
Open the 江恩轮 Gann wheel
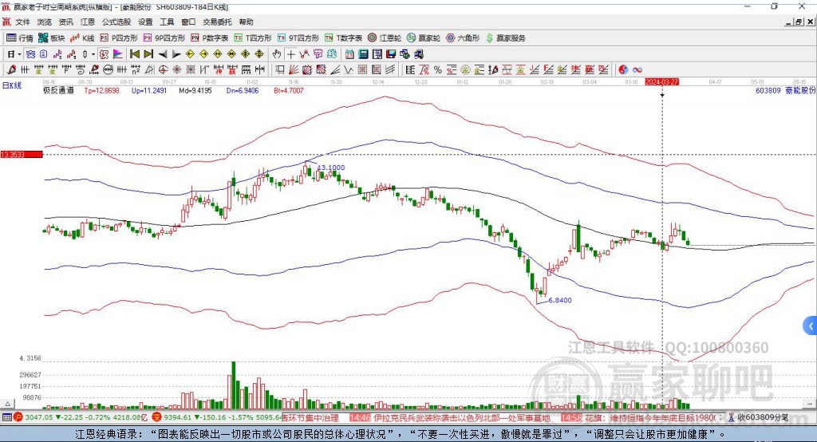tap(385, 38)
